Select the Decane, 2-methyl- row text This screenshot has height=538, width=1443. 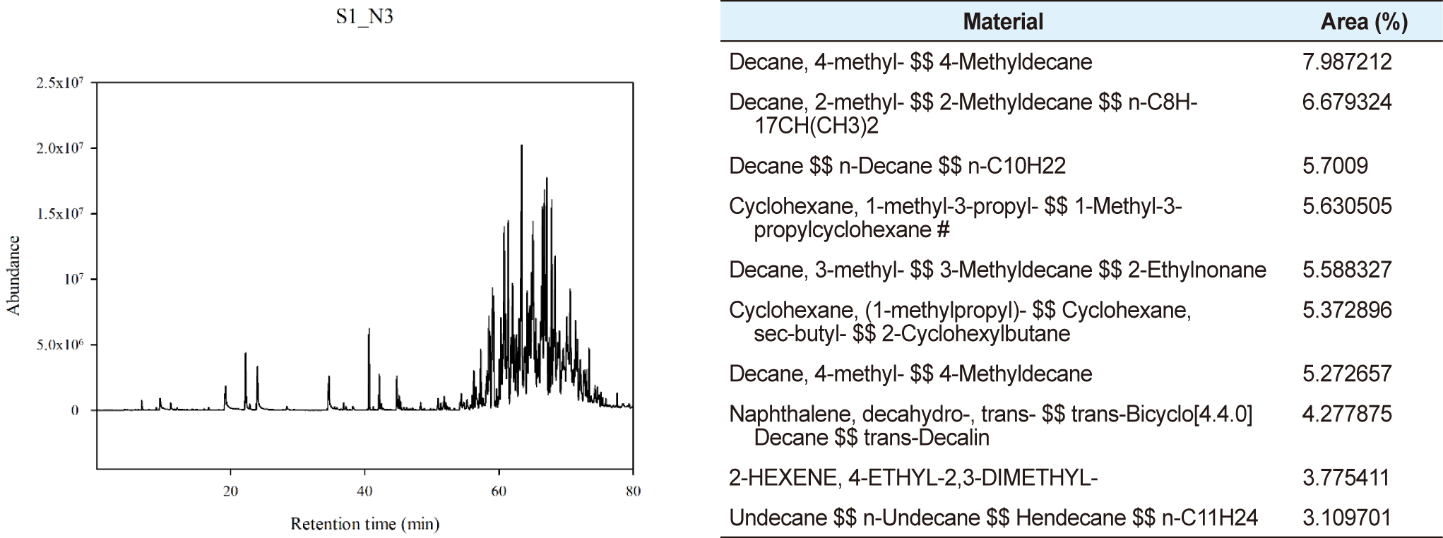pos(963,114)
